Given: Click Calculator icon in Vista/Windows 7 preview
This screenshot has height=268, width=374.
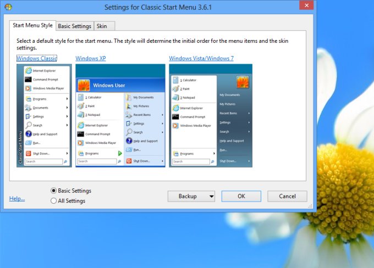Looking at the screenshot, I should pyautogui.click(x=175, y=80).
